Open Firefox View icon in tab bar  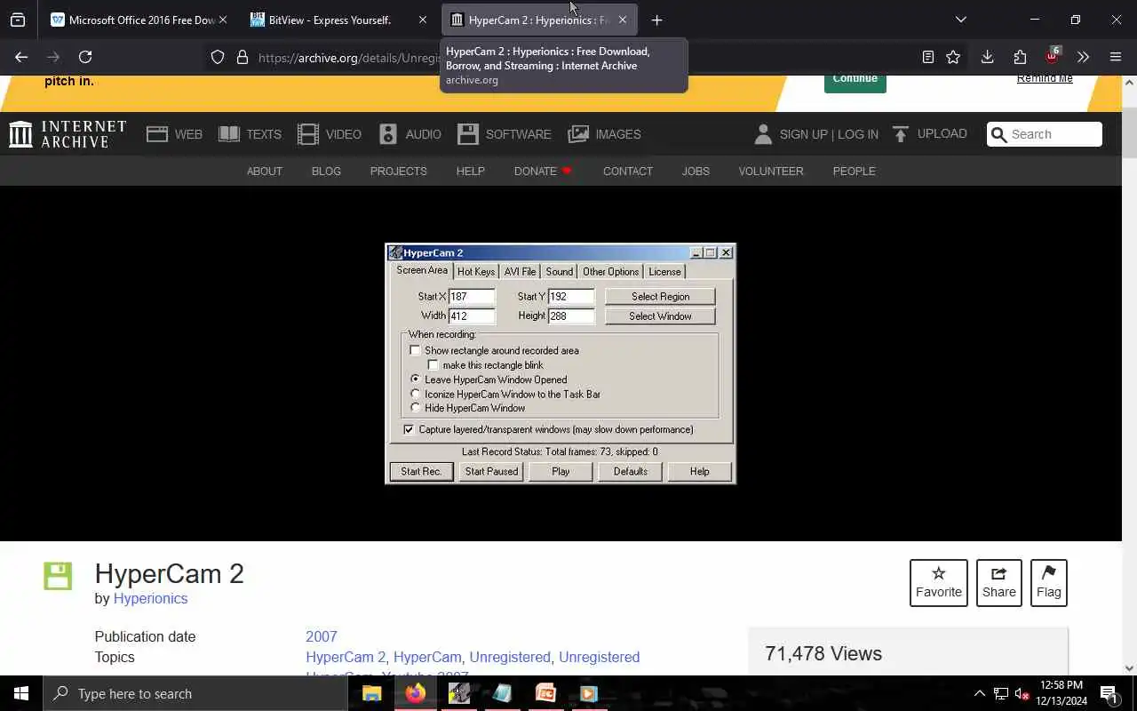[x=18, y=20]
